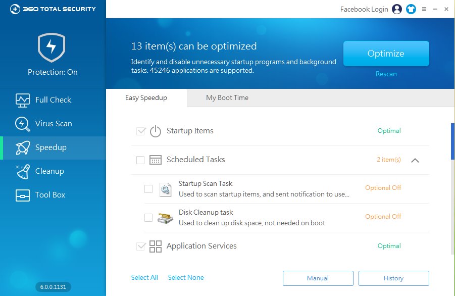Collapse the Scheduled Tasks list chevron
This screenshot has width=455, height=296.
pos(415,160)
